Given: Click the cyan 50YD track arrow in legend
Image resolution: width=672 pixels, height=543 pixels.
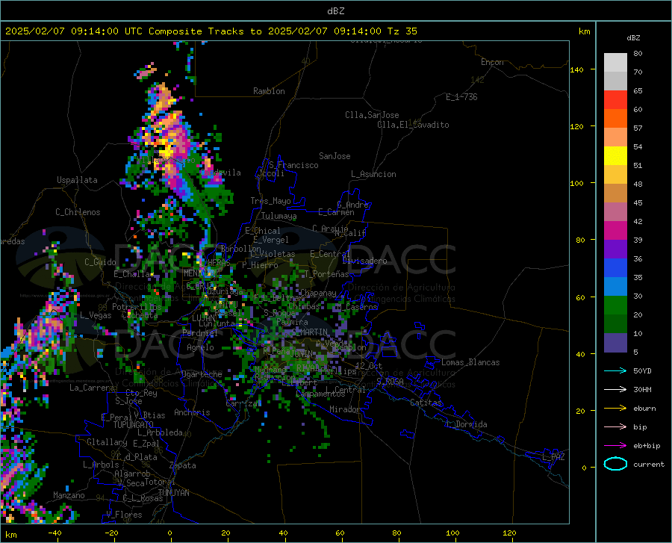Looking at the screenshot, I should click(615, 370).
